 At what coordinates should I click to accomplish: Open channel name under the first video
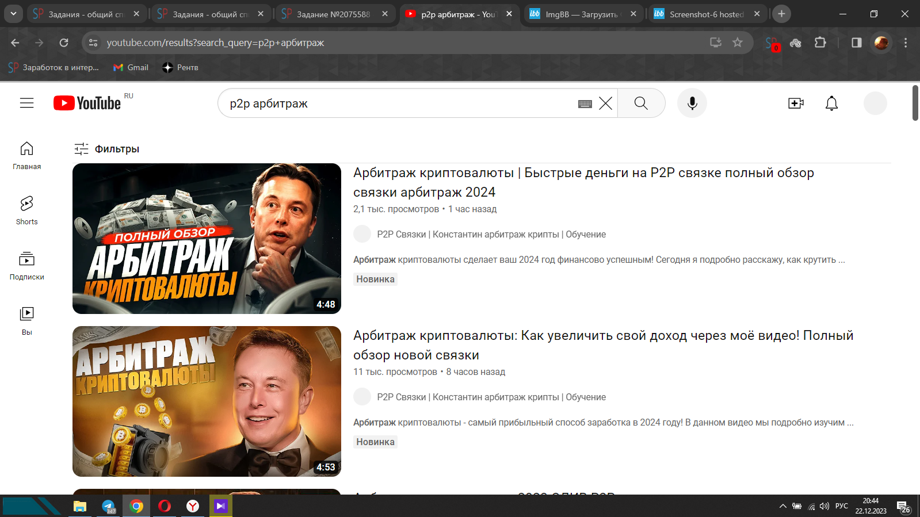coord(491,234)
